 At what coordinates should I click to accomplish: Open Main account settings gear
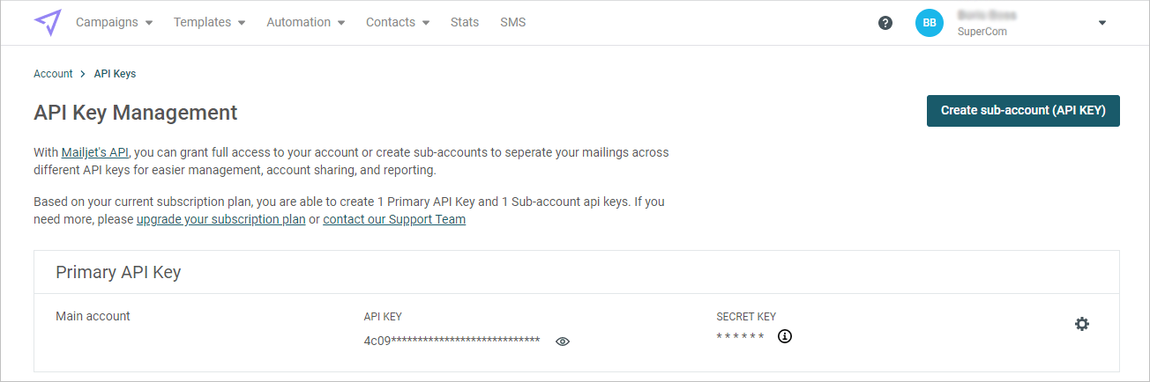[1082, 324]
